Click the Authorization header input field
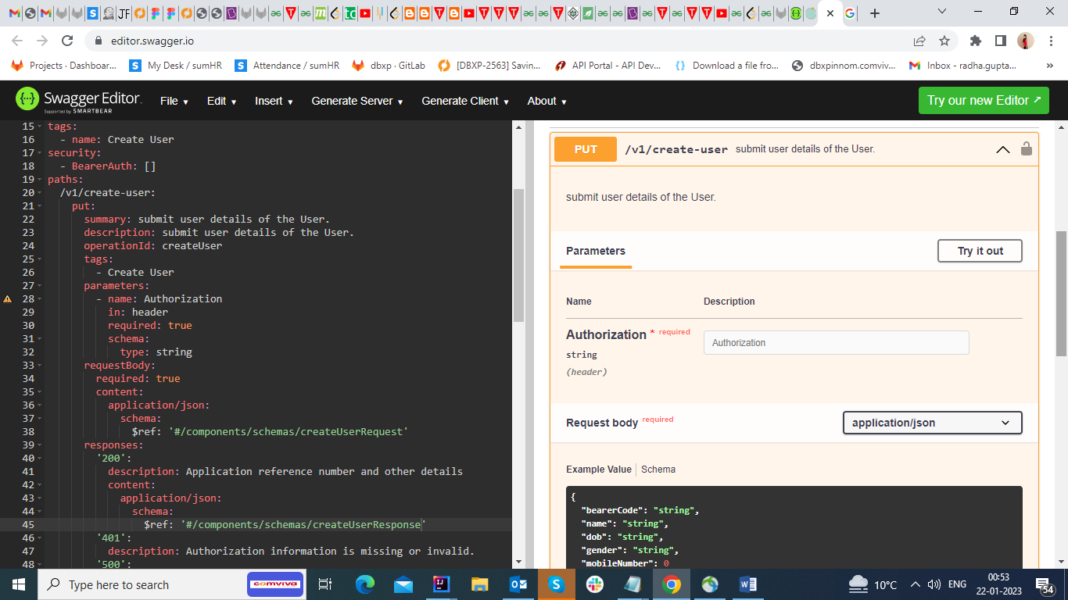This screenshot has width=1068, height=600. [836, 342]
